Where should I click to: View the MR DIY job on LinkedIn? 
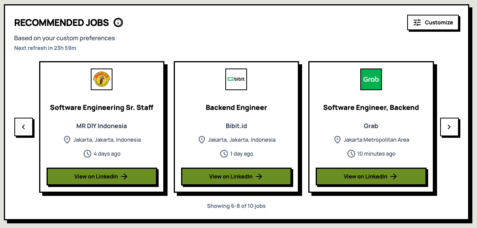click(x=101, y=176)
